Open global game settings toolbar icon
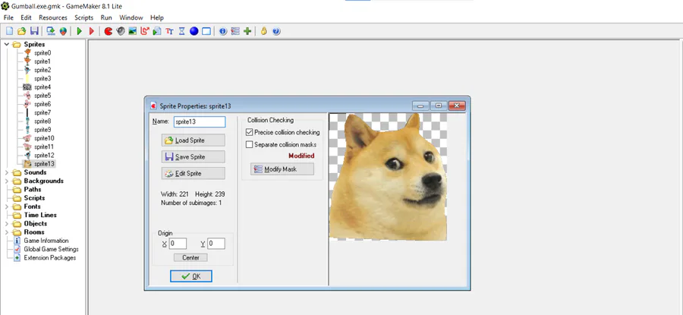Image resolution: width=683 pixels, height=315 pixels. (235, 31)
